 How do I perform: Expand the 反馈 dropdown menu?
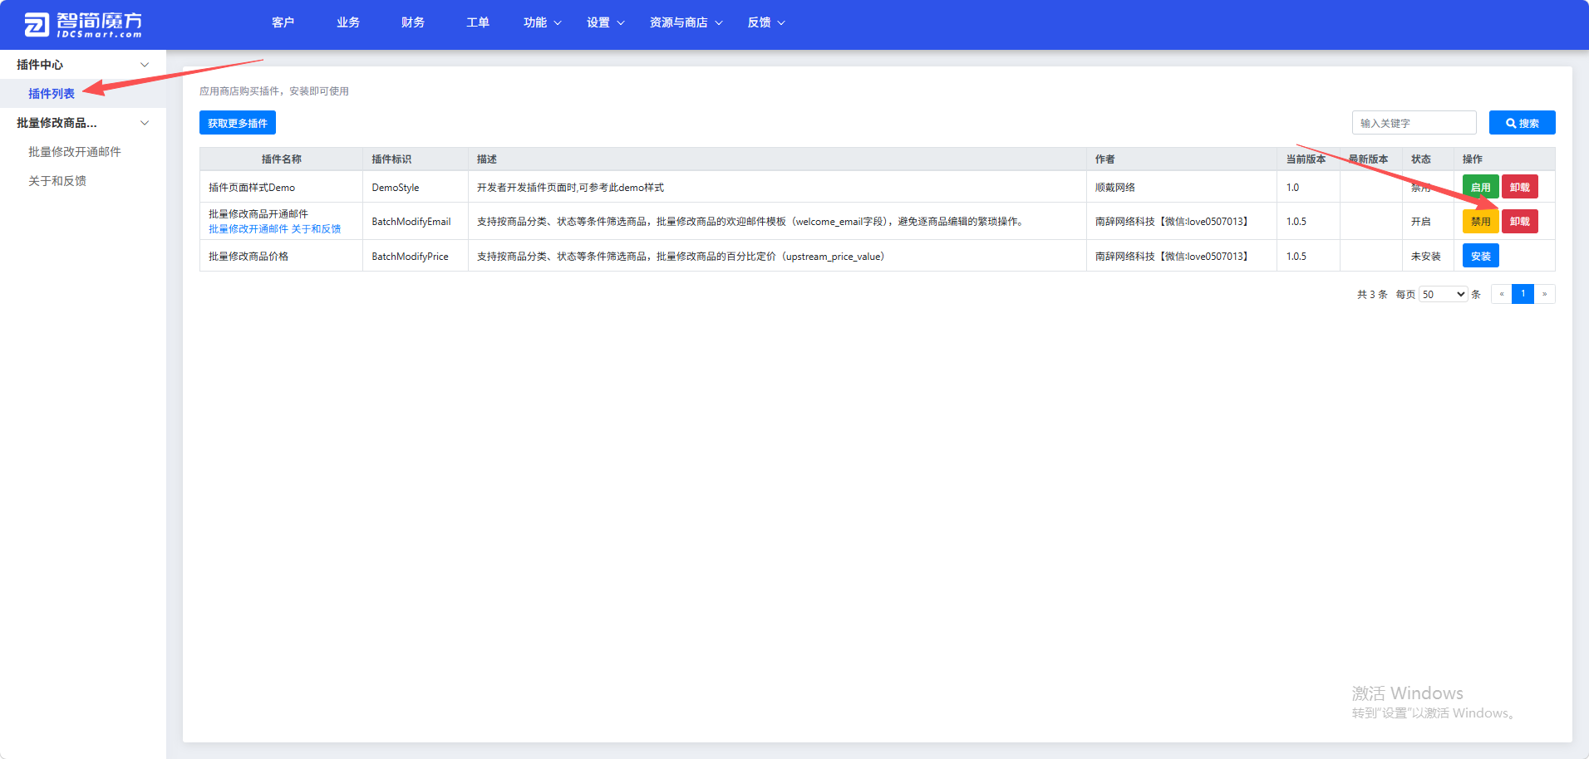click(766, 22)
